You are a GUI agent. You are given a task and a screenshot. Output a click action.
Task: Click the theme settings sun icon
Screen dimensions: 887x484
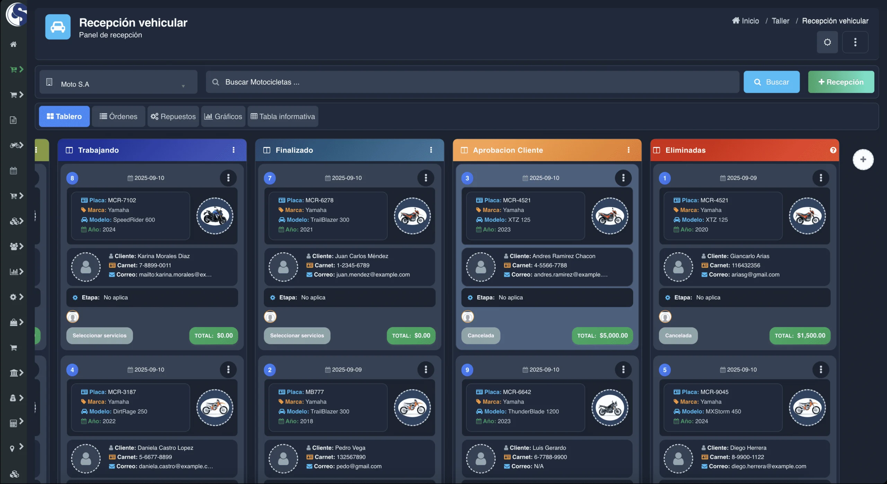pos(827,42)
